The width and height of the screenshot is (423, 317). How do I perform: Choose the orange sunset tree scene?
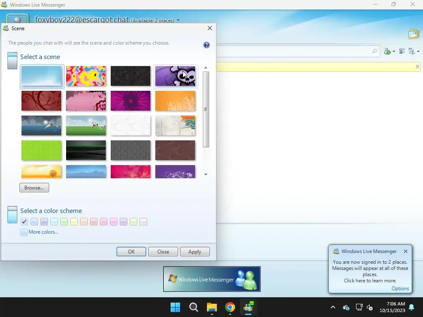coord(42,172)
